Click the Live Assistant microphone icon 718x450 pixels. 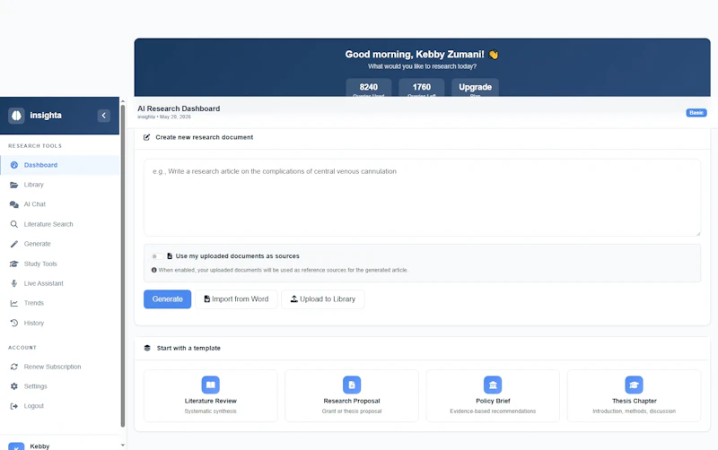pyautogui.click(x=14, y=283)
